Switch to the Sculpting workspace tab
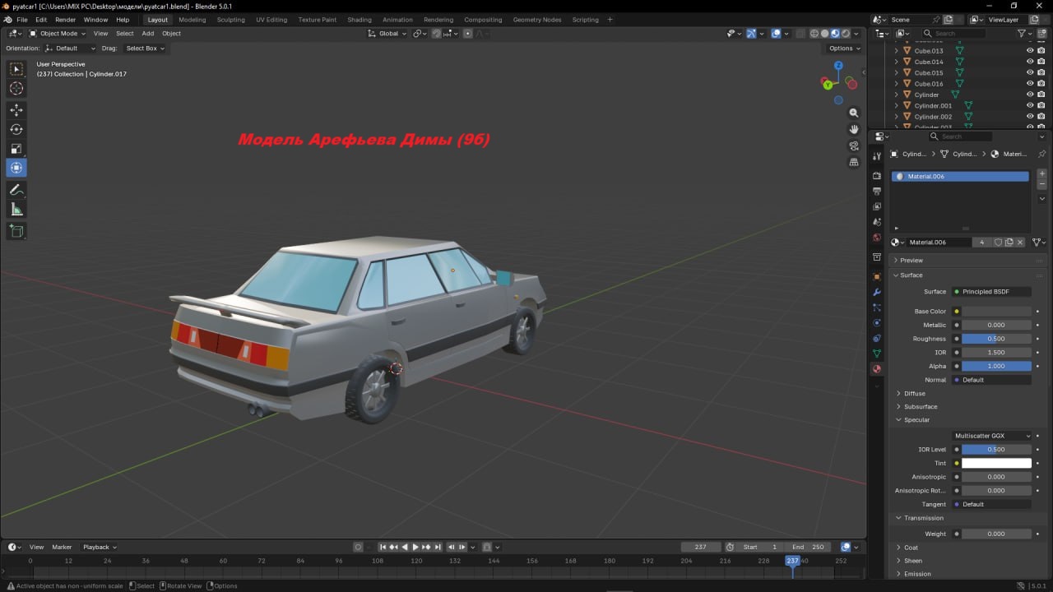 [x=230, y=20]
